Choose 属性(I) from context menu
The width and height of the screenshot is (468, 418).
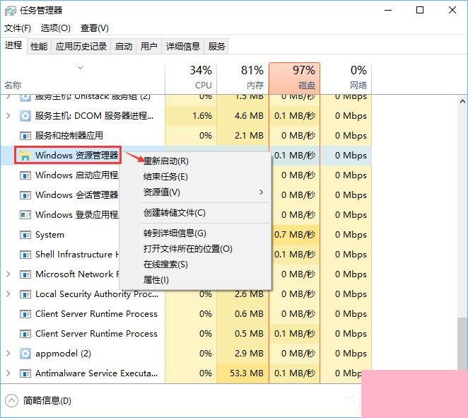(x=196, y=280)
